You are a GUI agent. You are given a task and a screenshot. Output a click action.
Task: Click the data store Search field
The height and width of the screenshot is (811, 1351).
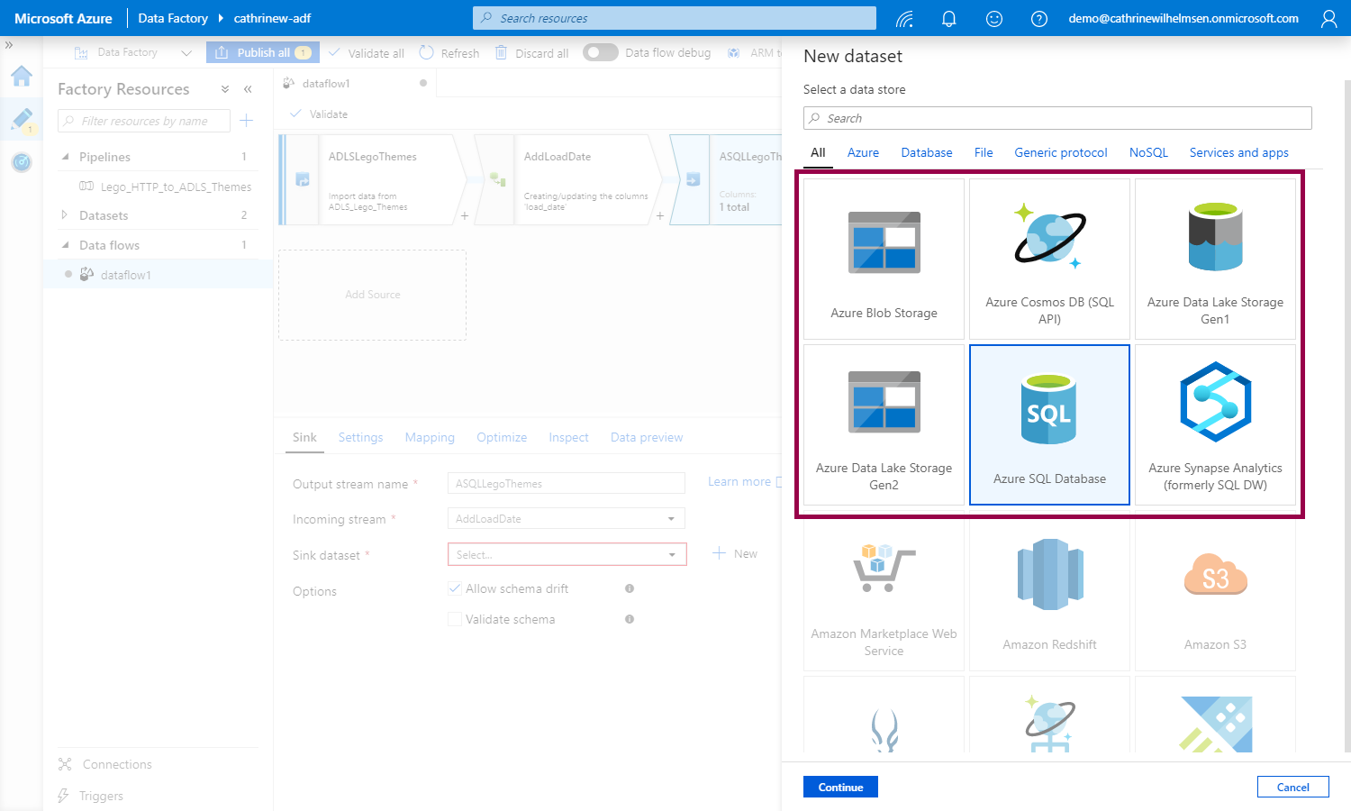point(1057,118)
